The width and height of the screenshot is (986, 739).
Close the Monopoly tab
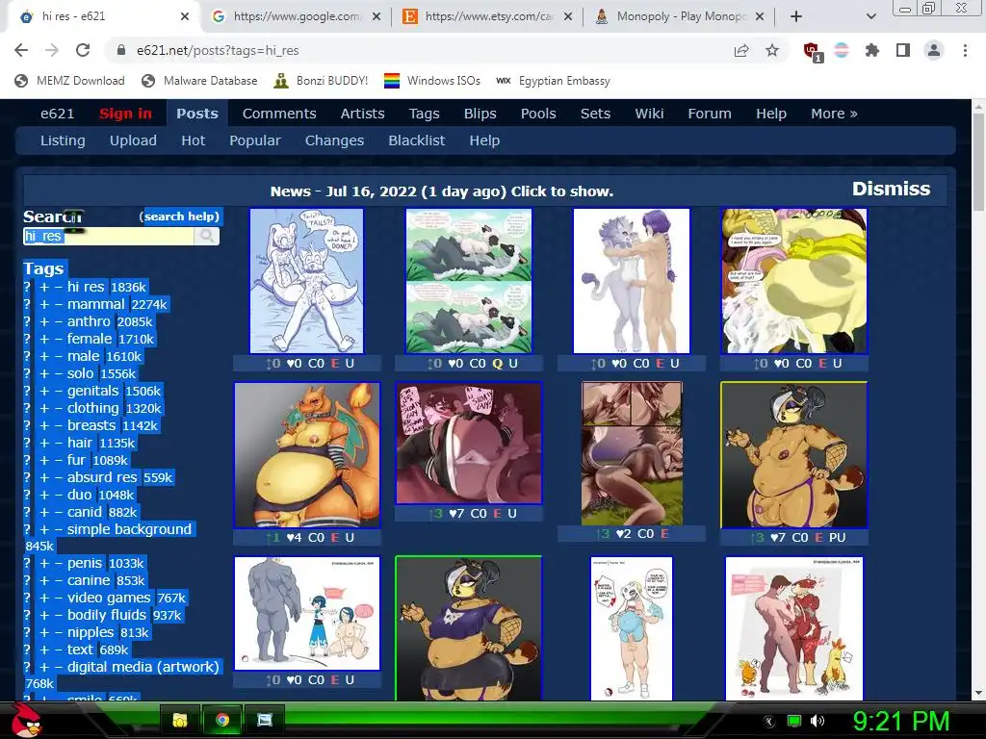tap(760, 17)
